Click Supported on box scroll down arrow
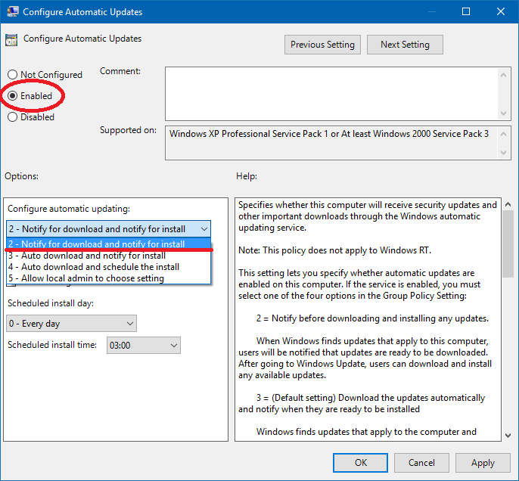This screenshot has height=481, width=519. [503, 153]
